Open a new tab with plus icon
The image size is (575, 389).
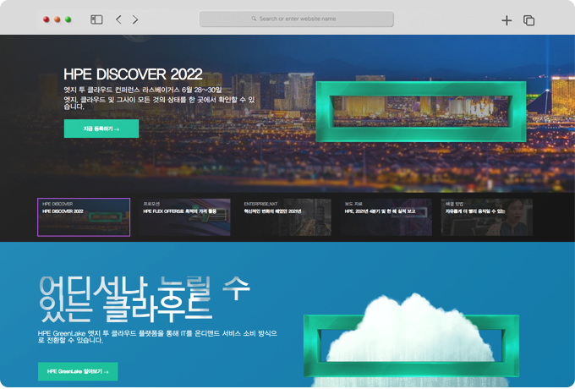tap(507, 20)
